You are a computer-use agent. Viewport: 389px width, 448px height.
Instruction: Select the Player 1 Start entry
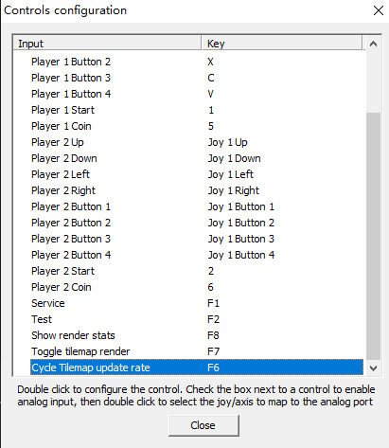click(x=197, y=110)
